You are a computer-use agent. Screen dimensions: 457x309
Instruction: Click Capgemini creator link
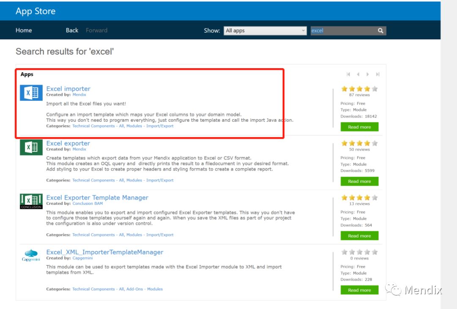click(83, 258)
